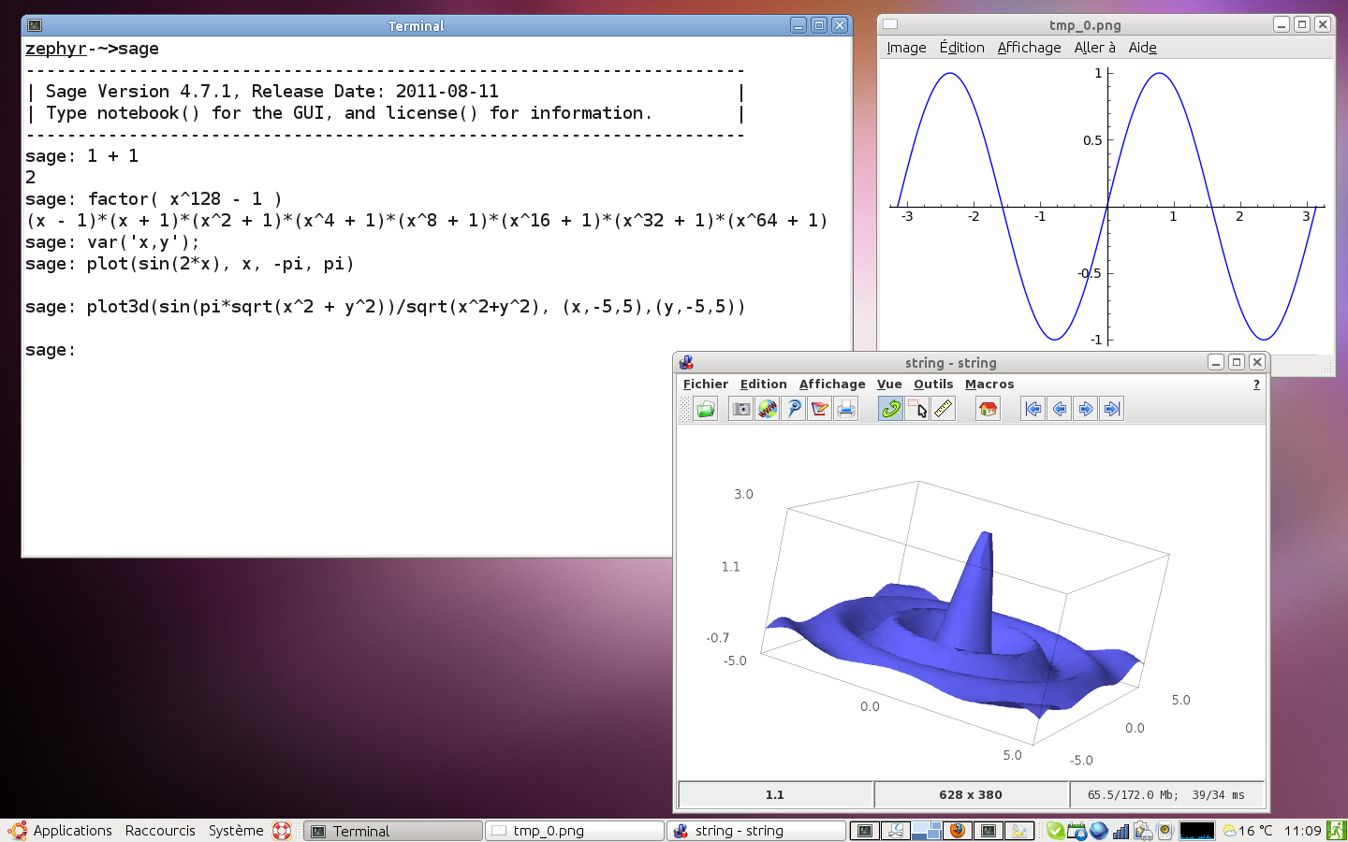Viewport: 1348px width, 842px height.
Task: Open the Fichier menu in Jmol
Action: click(705, 385)
